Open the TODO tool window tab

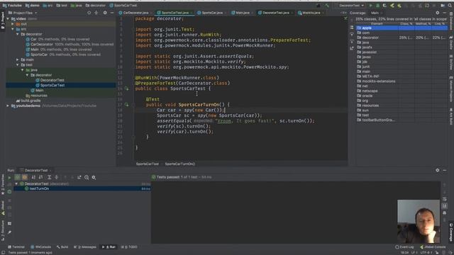coord(129,247)
